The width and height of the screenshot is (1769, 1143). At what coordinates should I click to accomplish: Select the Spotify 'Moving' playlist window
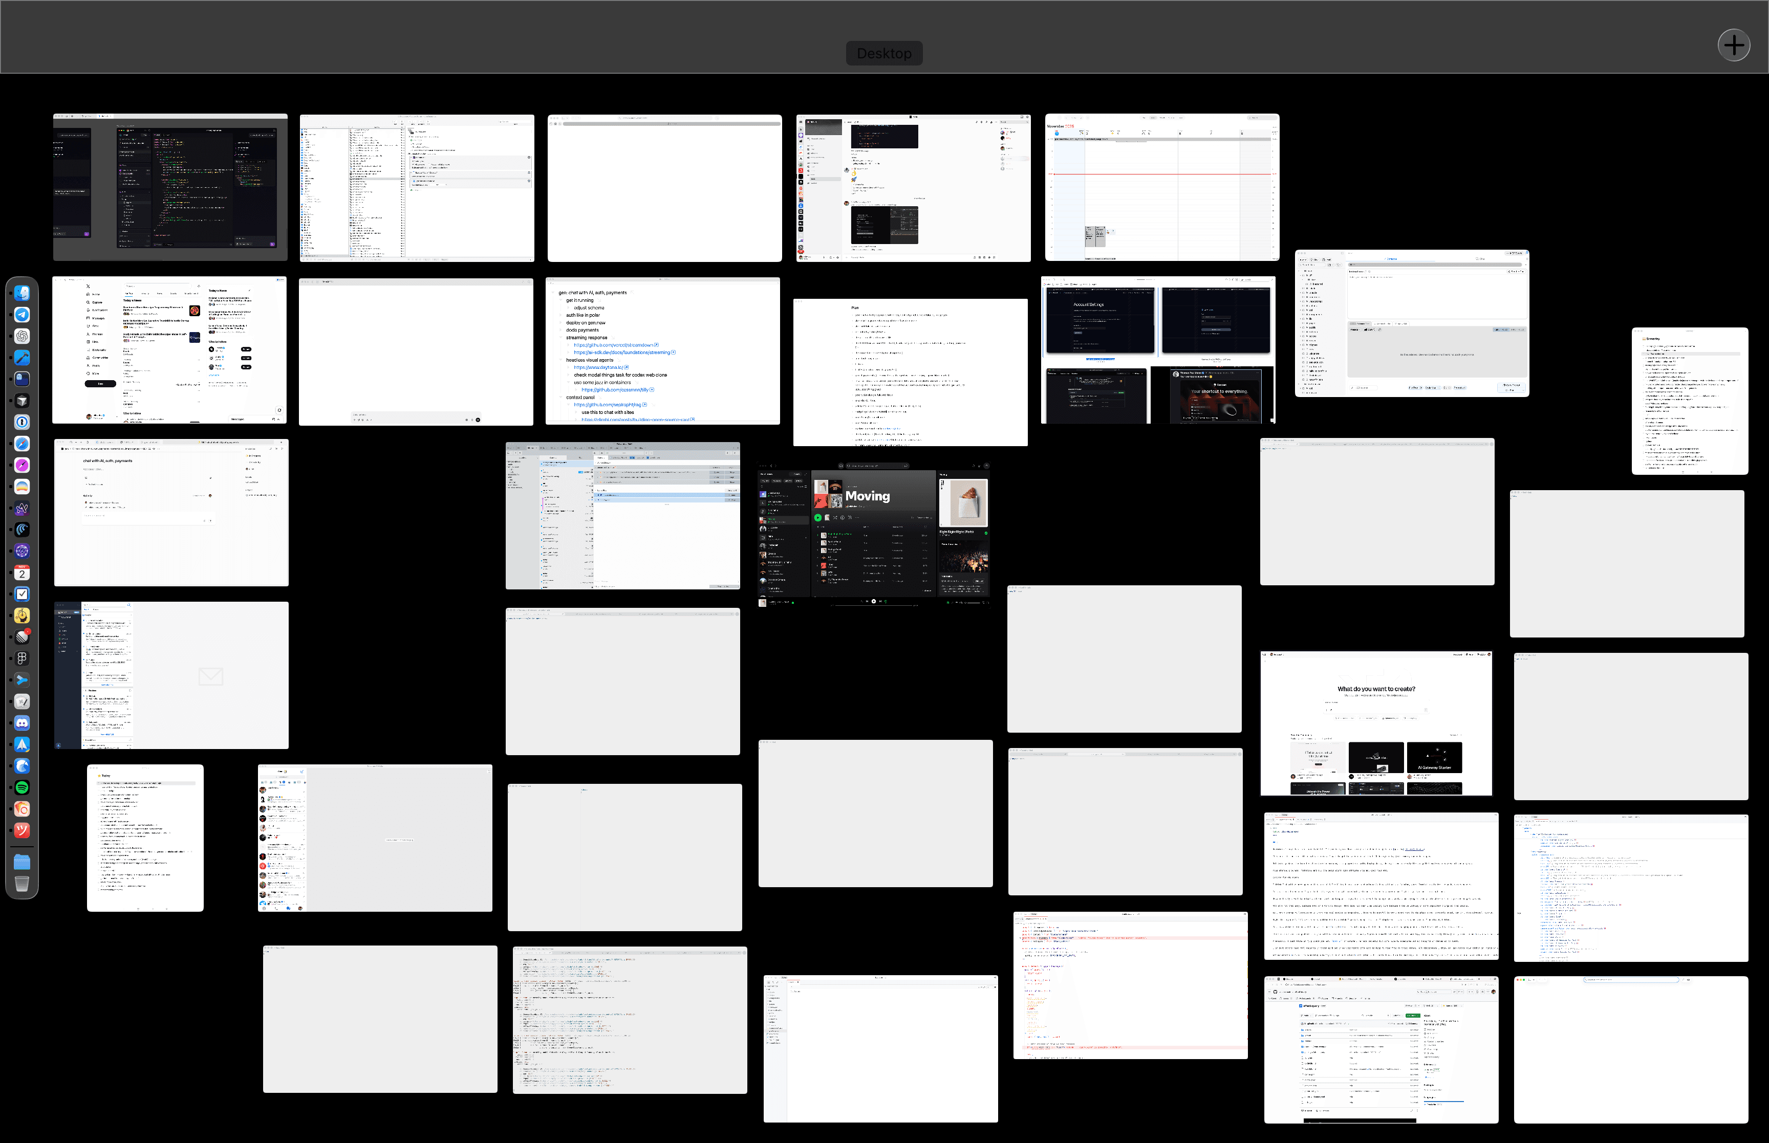pyautogui.click(x=874, y=534)
